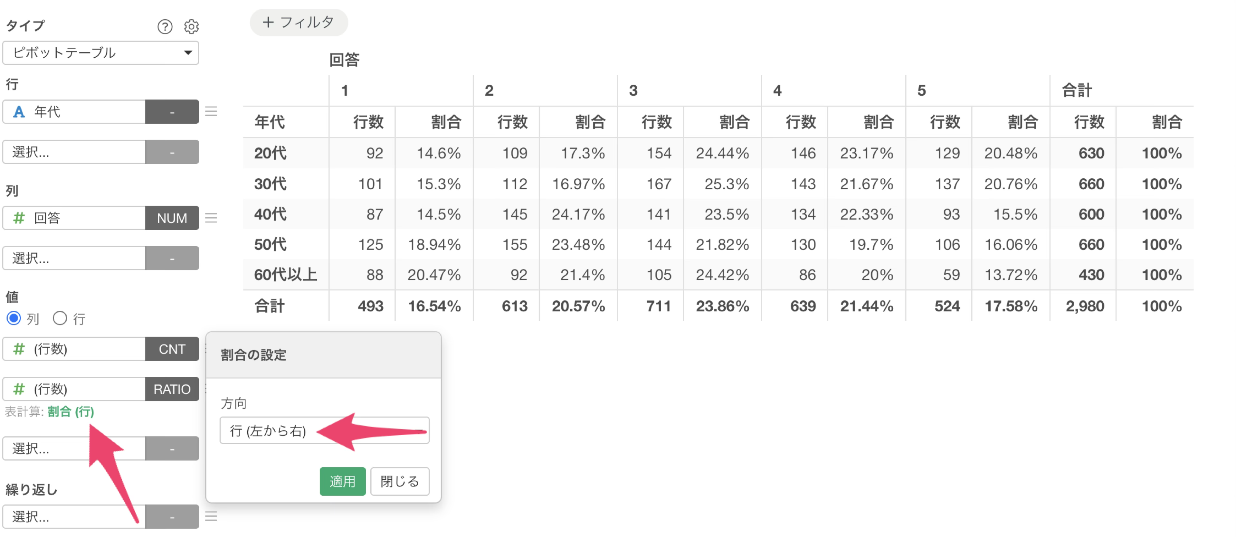Viewport: 1236px width, 537px height.
Task: Open the NUM function dropdown for 回答
Action: click(172, 218)
